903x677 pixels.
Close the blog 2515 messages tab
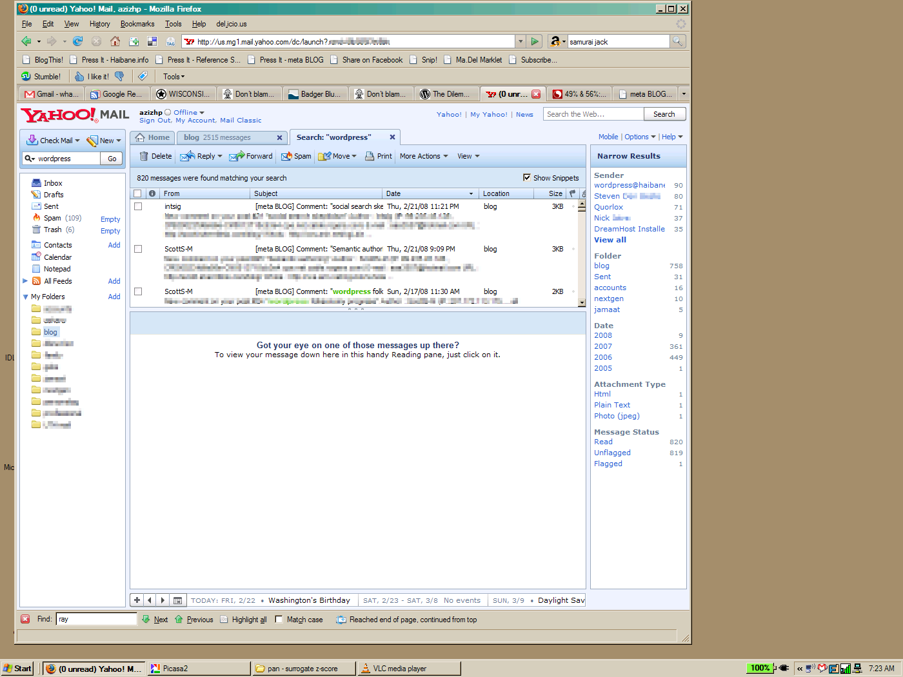(x=279, y=137)
